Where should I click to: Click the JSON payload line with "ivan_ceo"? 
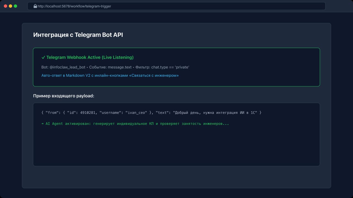151,113
